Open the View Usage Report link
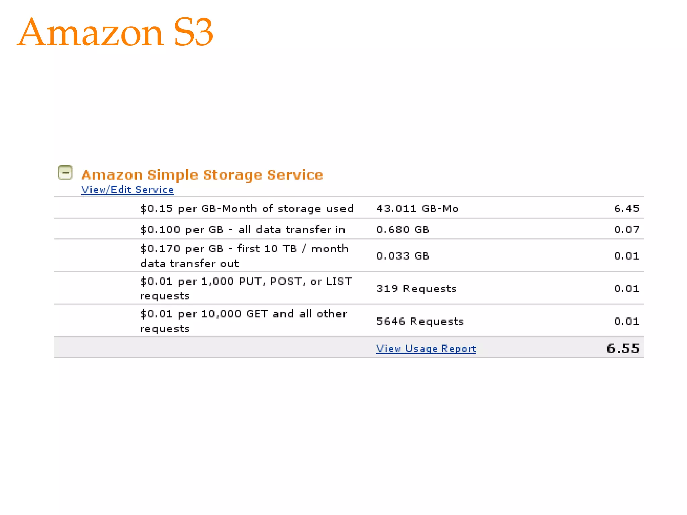The height and width of the screenshot is (515, 687). [x=426, y=348]
